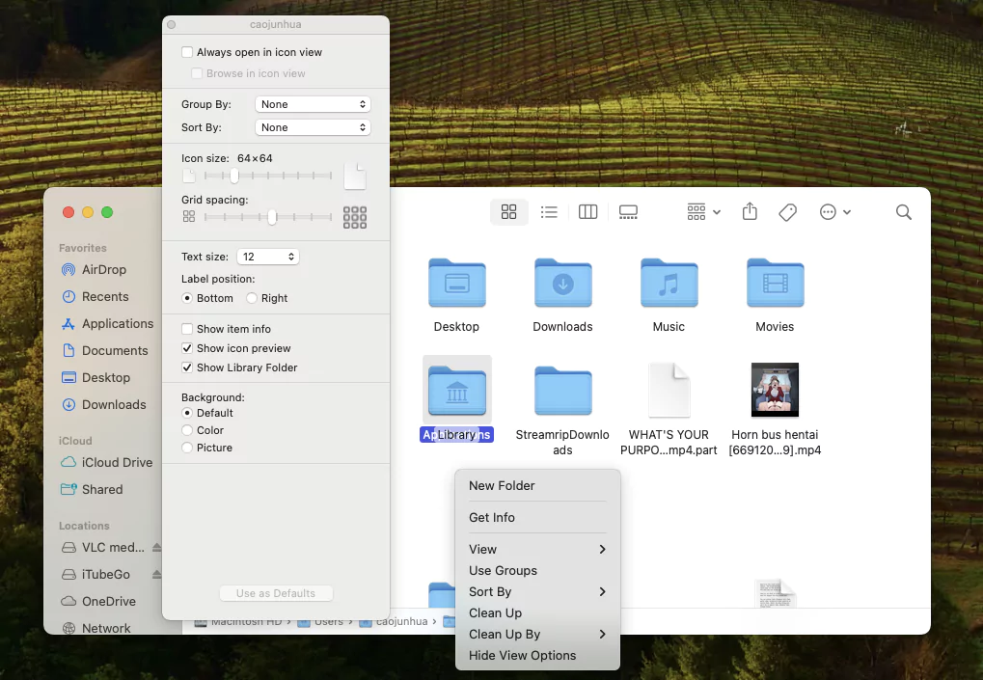The width and height of the screenshot is (983, 680).
Task: Switch to list view in Finder toolbar
Action: pyautogui.click(x=549, y=211)
